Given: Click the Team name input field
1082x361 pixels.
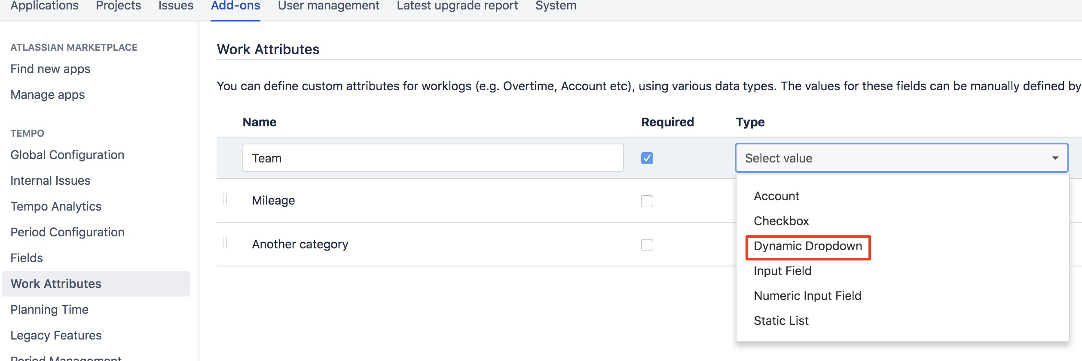Looking at the screenshot, I should tap(432, 158).
